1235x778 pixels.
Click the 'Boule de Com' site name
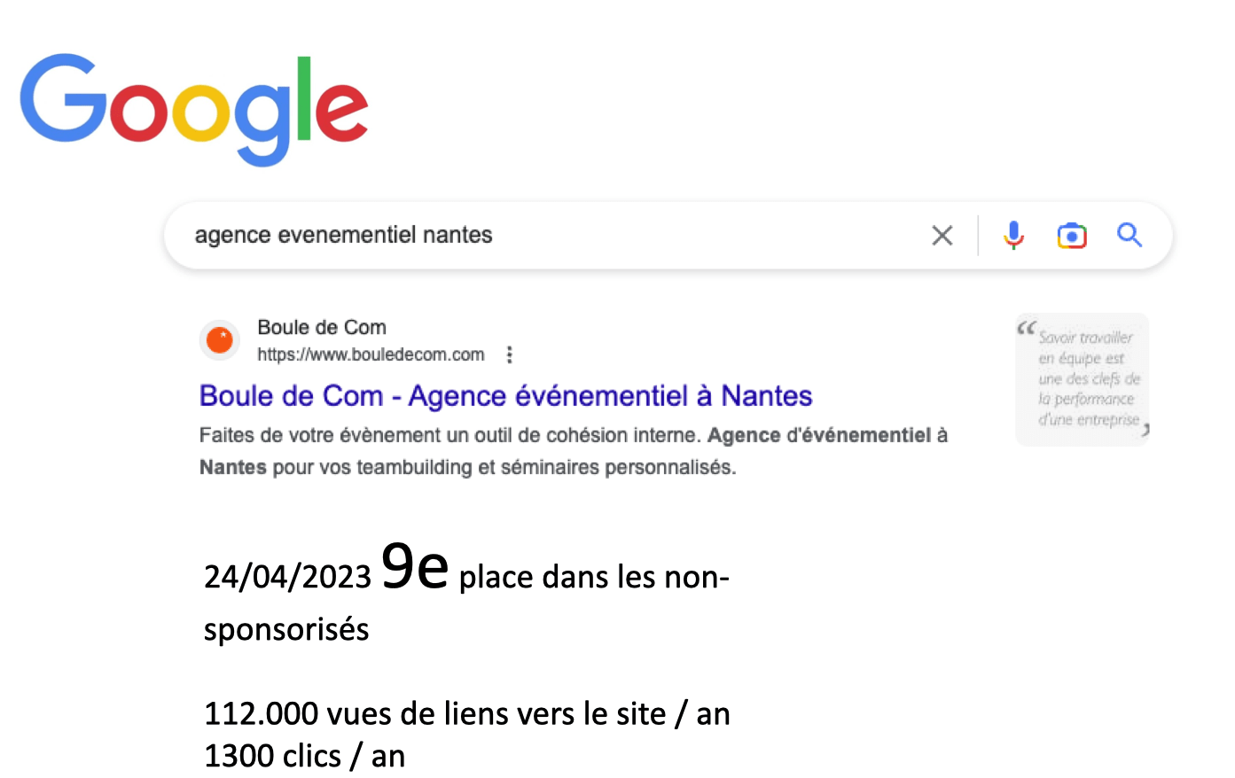point(322,328)
